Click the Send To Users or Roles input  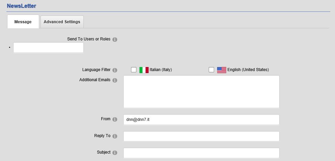[49, 47]
